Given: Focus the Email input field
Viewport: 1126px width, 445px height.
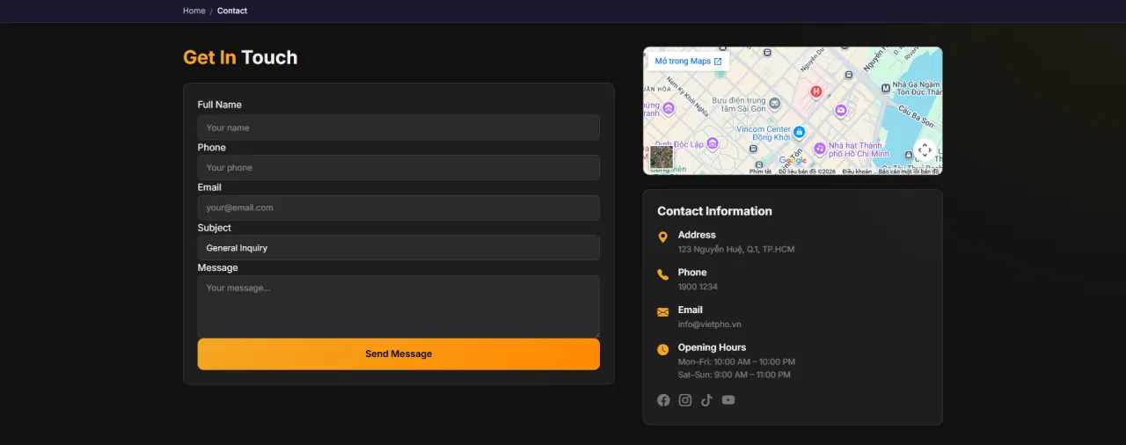Looking at the screenshot, I should [398, 208].
